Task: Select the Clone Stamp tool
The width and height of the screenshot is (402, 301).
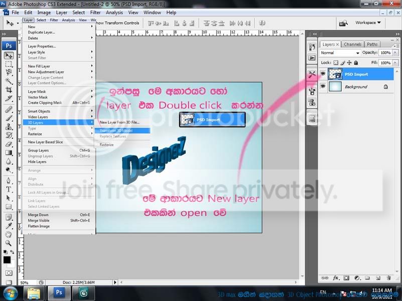Action: [9, 126]
